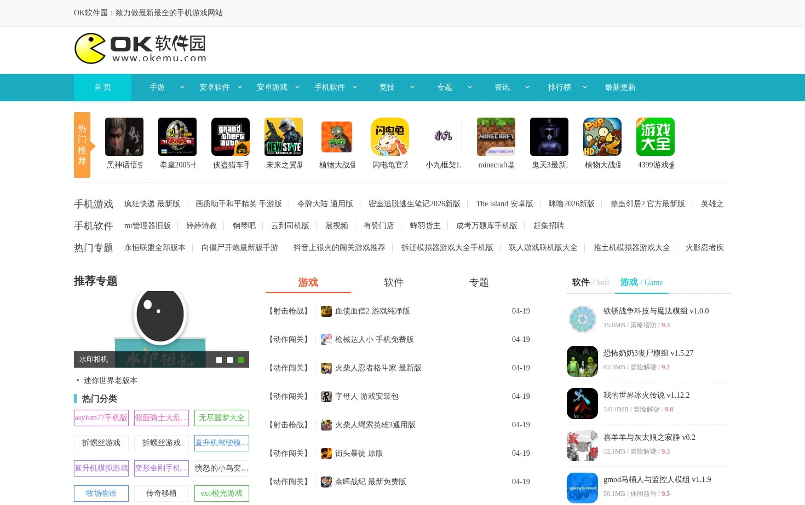Open the 水印相机 carousel banner image
Viewport: 805px width, 505px height.
pos(162,329)
